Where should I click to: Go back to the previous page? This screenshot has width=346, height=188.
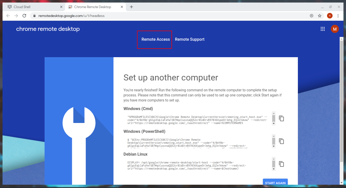8,16
